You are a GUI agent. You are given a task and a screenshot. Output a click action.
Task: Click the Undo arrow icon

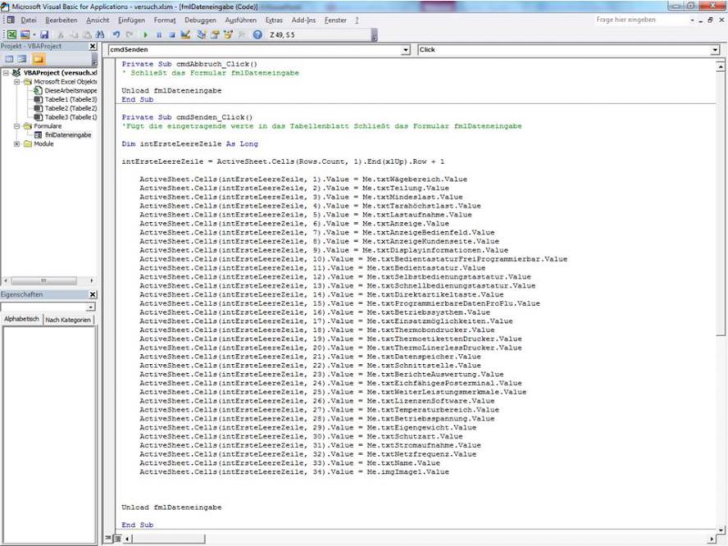coord(118,35)
